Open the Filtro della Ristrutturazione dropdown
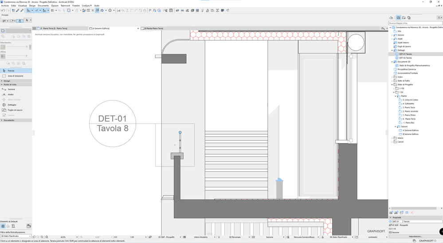Image resolution: width=443 pixels, height=243 pixels. coord(16,236)
